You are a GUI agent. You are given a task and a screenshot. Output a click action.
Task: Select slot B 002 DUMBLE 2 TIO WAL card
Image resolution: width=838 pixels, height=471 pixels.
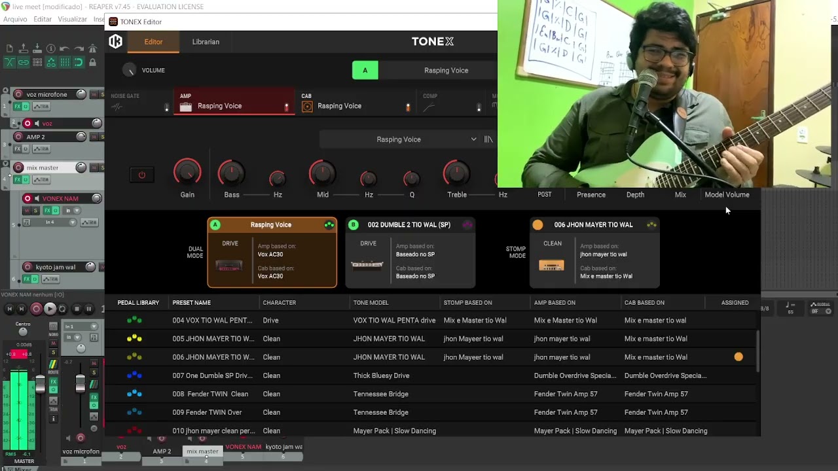coord(410,253)
